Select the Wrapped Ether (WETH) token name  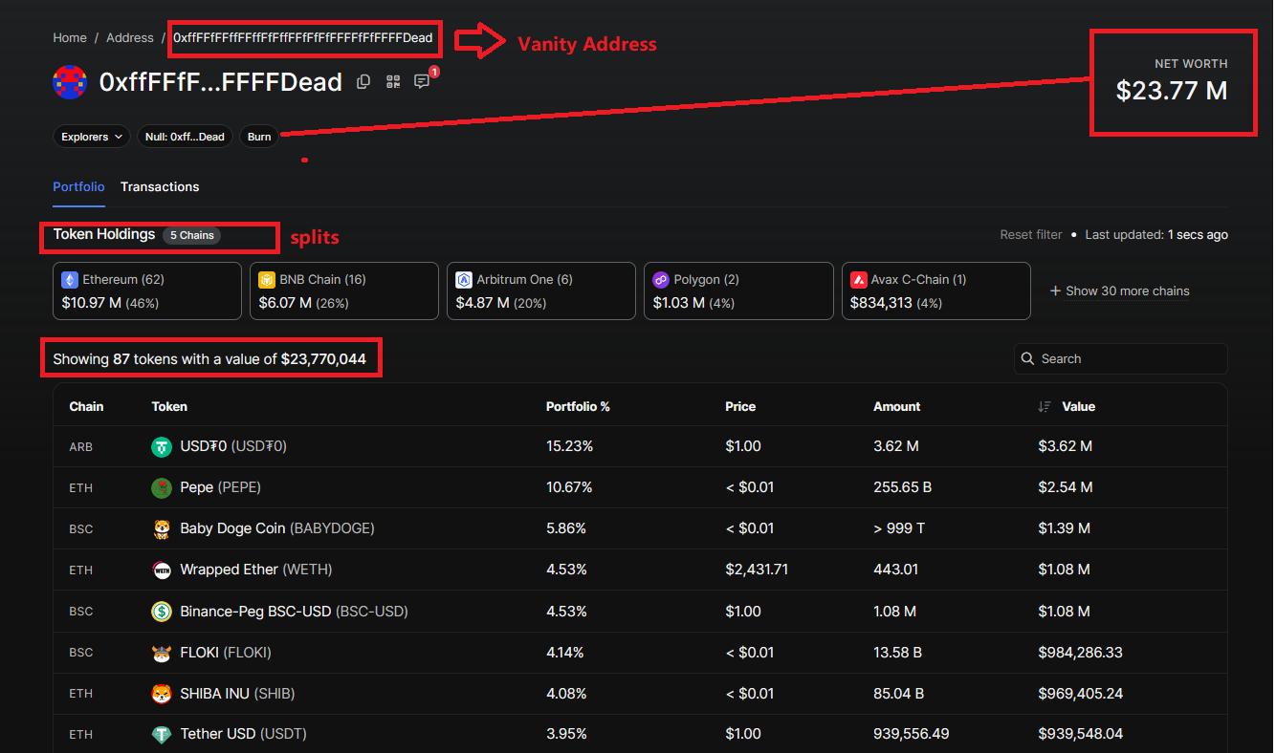click(256, 570)
